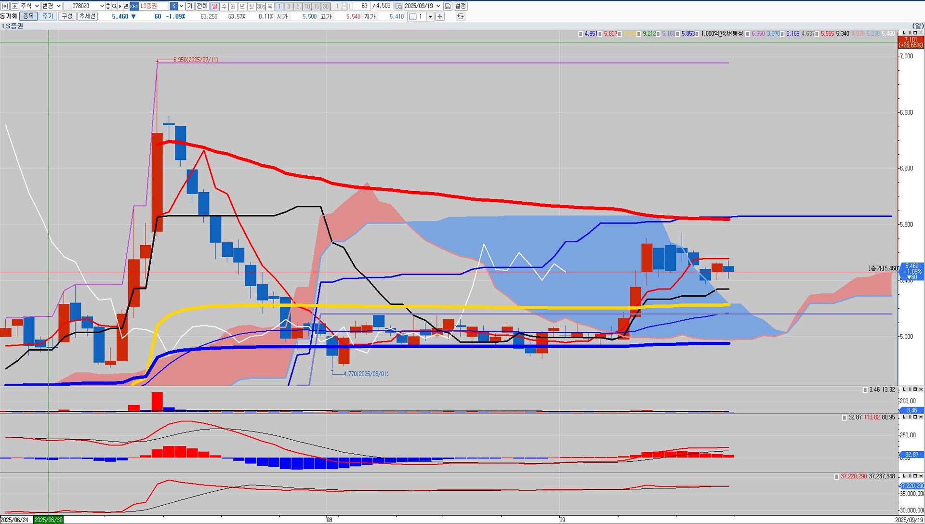Click the blue K icon beside stock name
Screen dimensions: 925x524
(174, 6)
